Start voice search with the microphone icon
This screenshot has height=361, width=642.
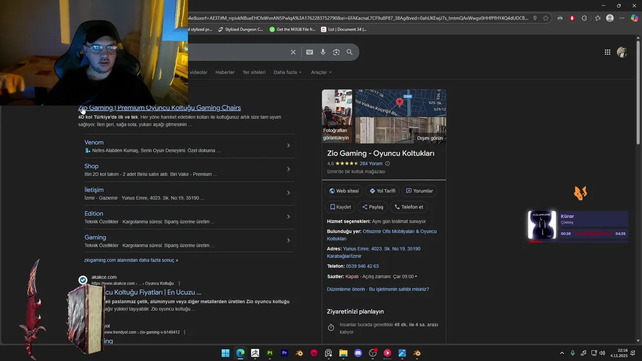coord(323,52)
